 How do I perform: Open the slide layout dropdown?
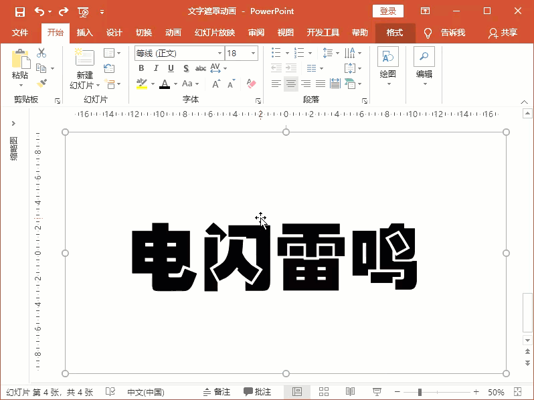pyautogui.click(x=112, y=53)
